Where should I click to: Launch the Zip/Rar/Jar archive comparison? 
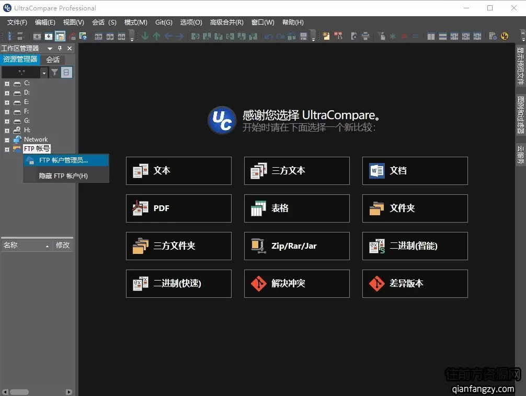[296, 246]
